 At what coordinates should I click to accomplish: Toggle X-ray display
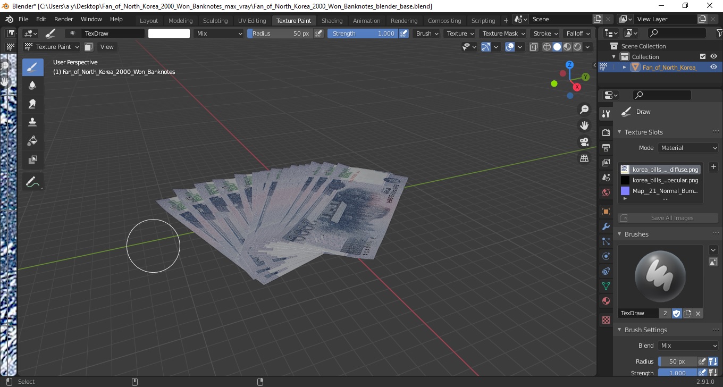(534, 47)
